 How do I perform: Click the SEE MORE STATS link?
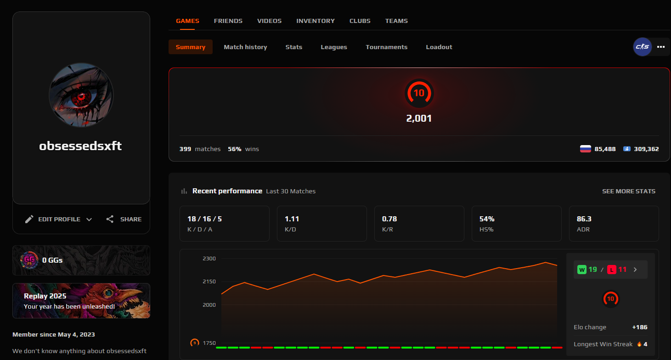[629, 191]
